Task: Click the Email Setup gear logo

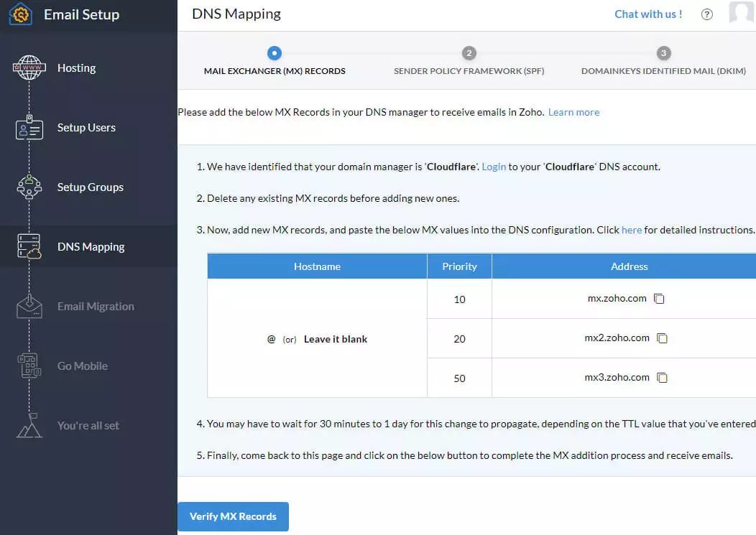Action: pyautogui.click(x=20, y=14)
